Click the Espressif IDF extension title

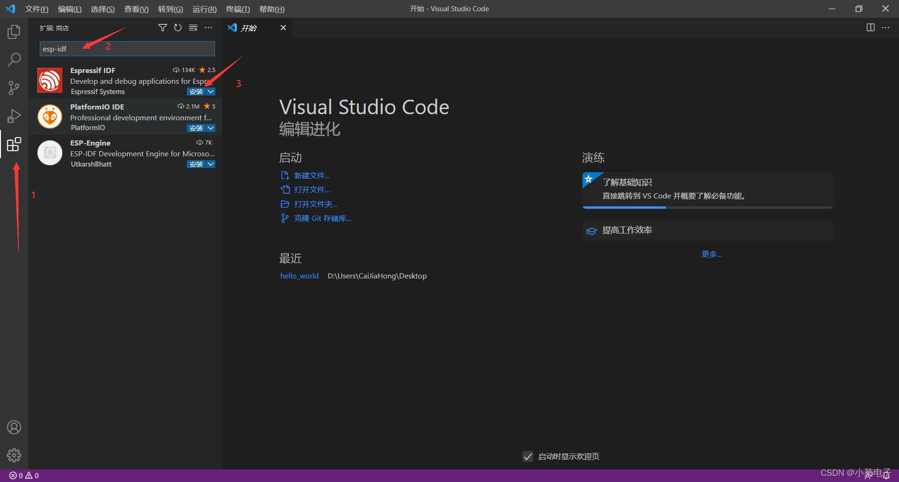coord(93,70)
